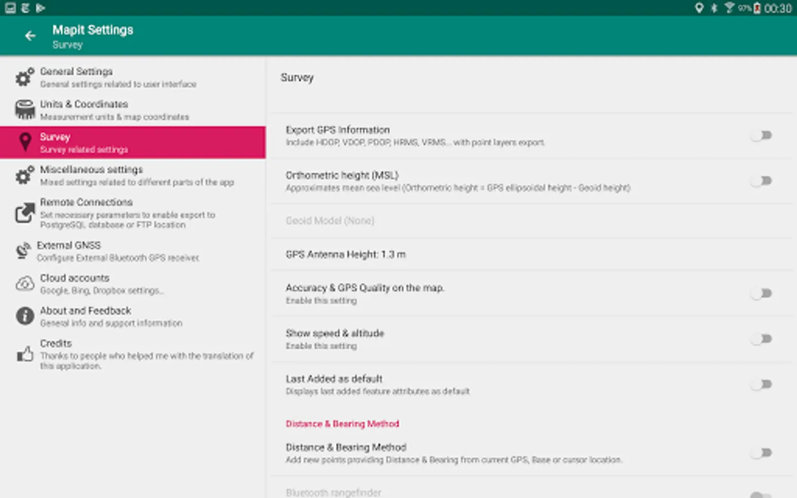Choose Geoid Model (None) option
Image resolution: width=797 pixels, height=498 pixels.
[x=531, y=221]
